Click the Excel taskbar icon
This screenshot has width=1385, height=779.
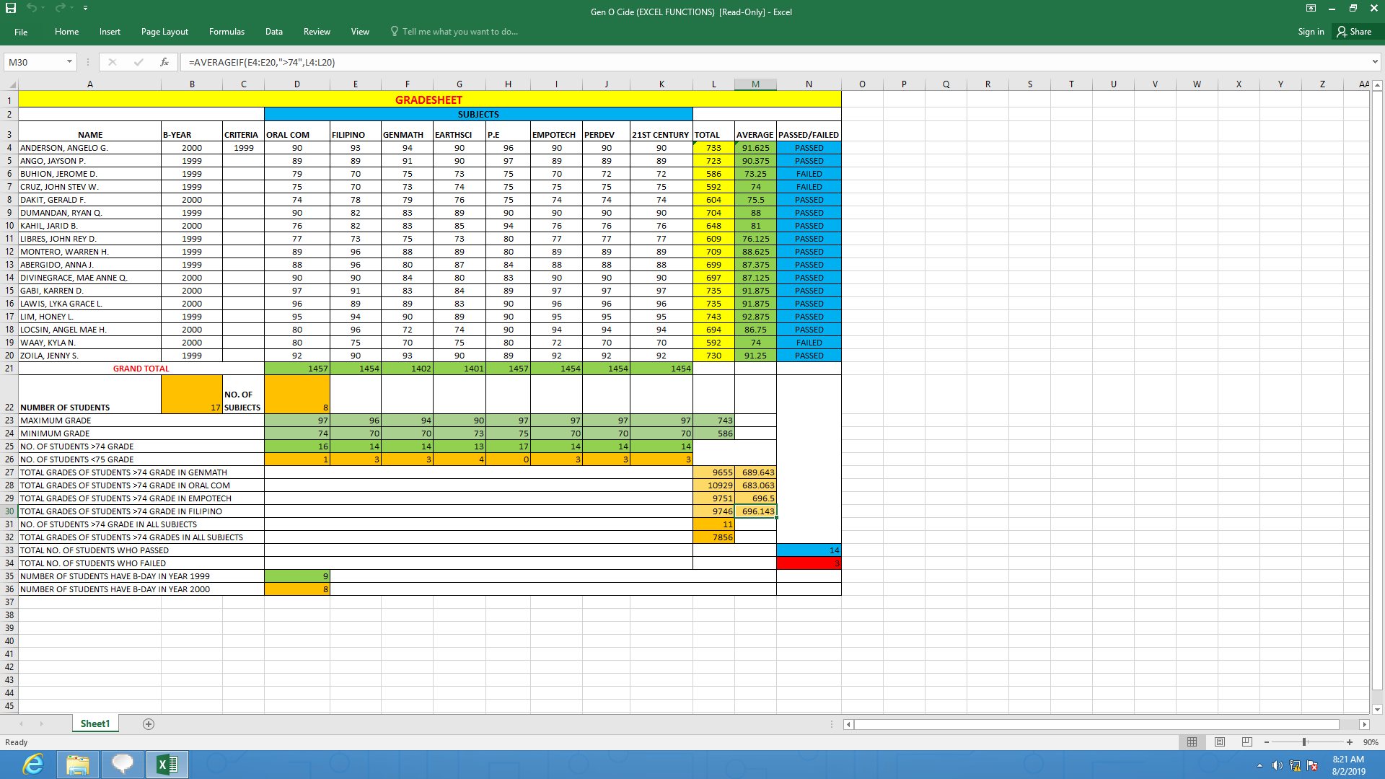coord(167,765)
